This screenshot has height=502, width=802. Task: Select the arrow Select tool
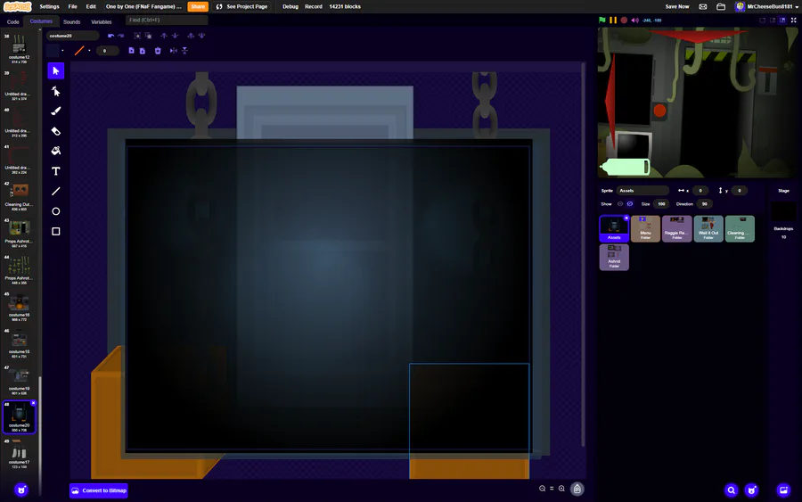(x=56, y=70)
